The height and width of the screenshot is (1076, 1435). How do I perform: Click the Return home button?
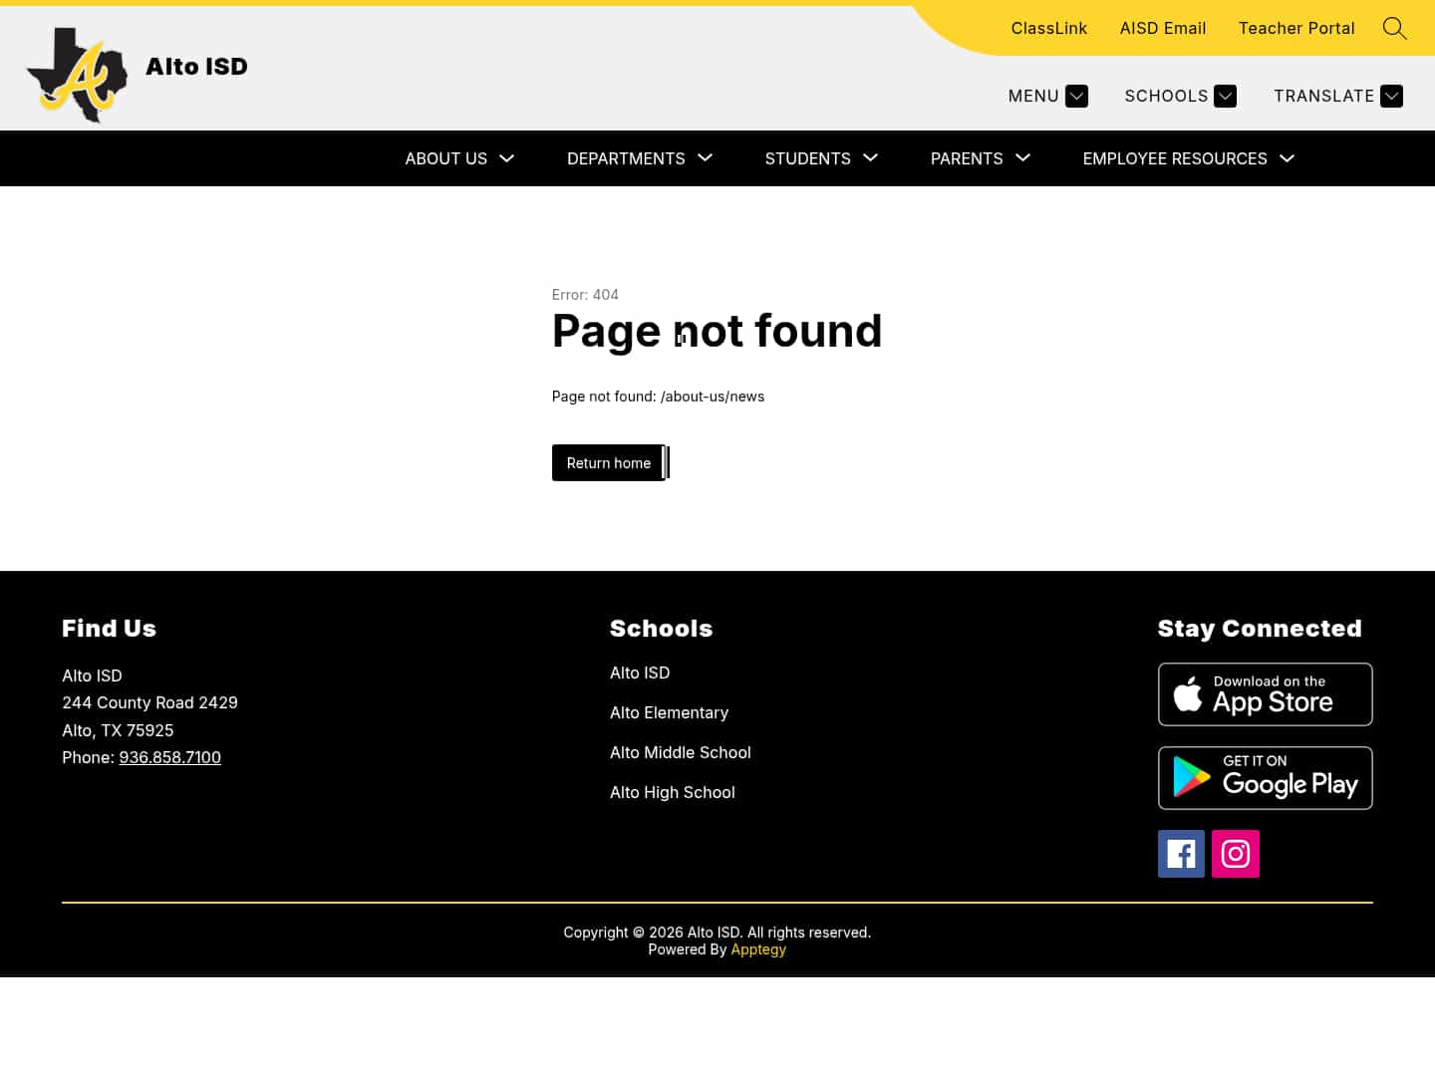pos(608,462)
